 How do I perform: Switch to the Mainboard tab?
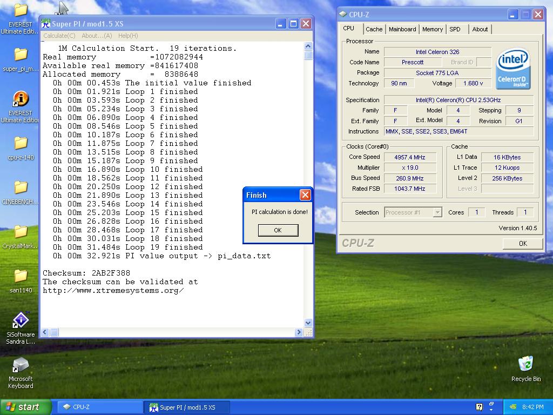[402, 29]
